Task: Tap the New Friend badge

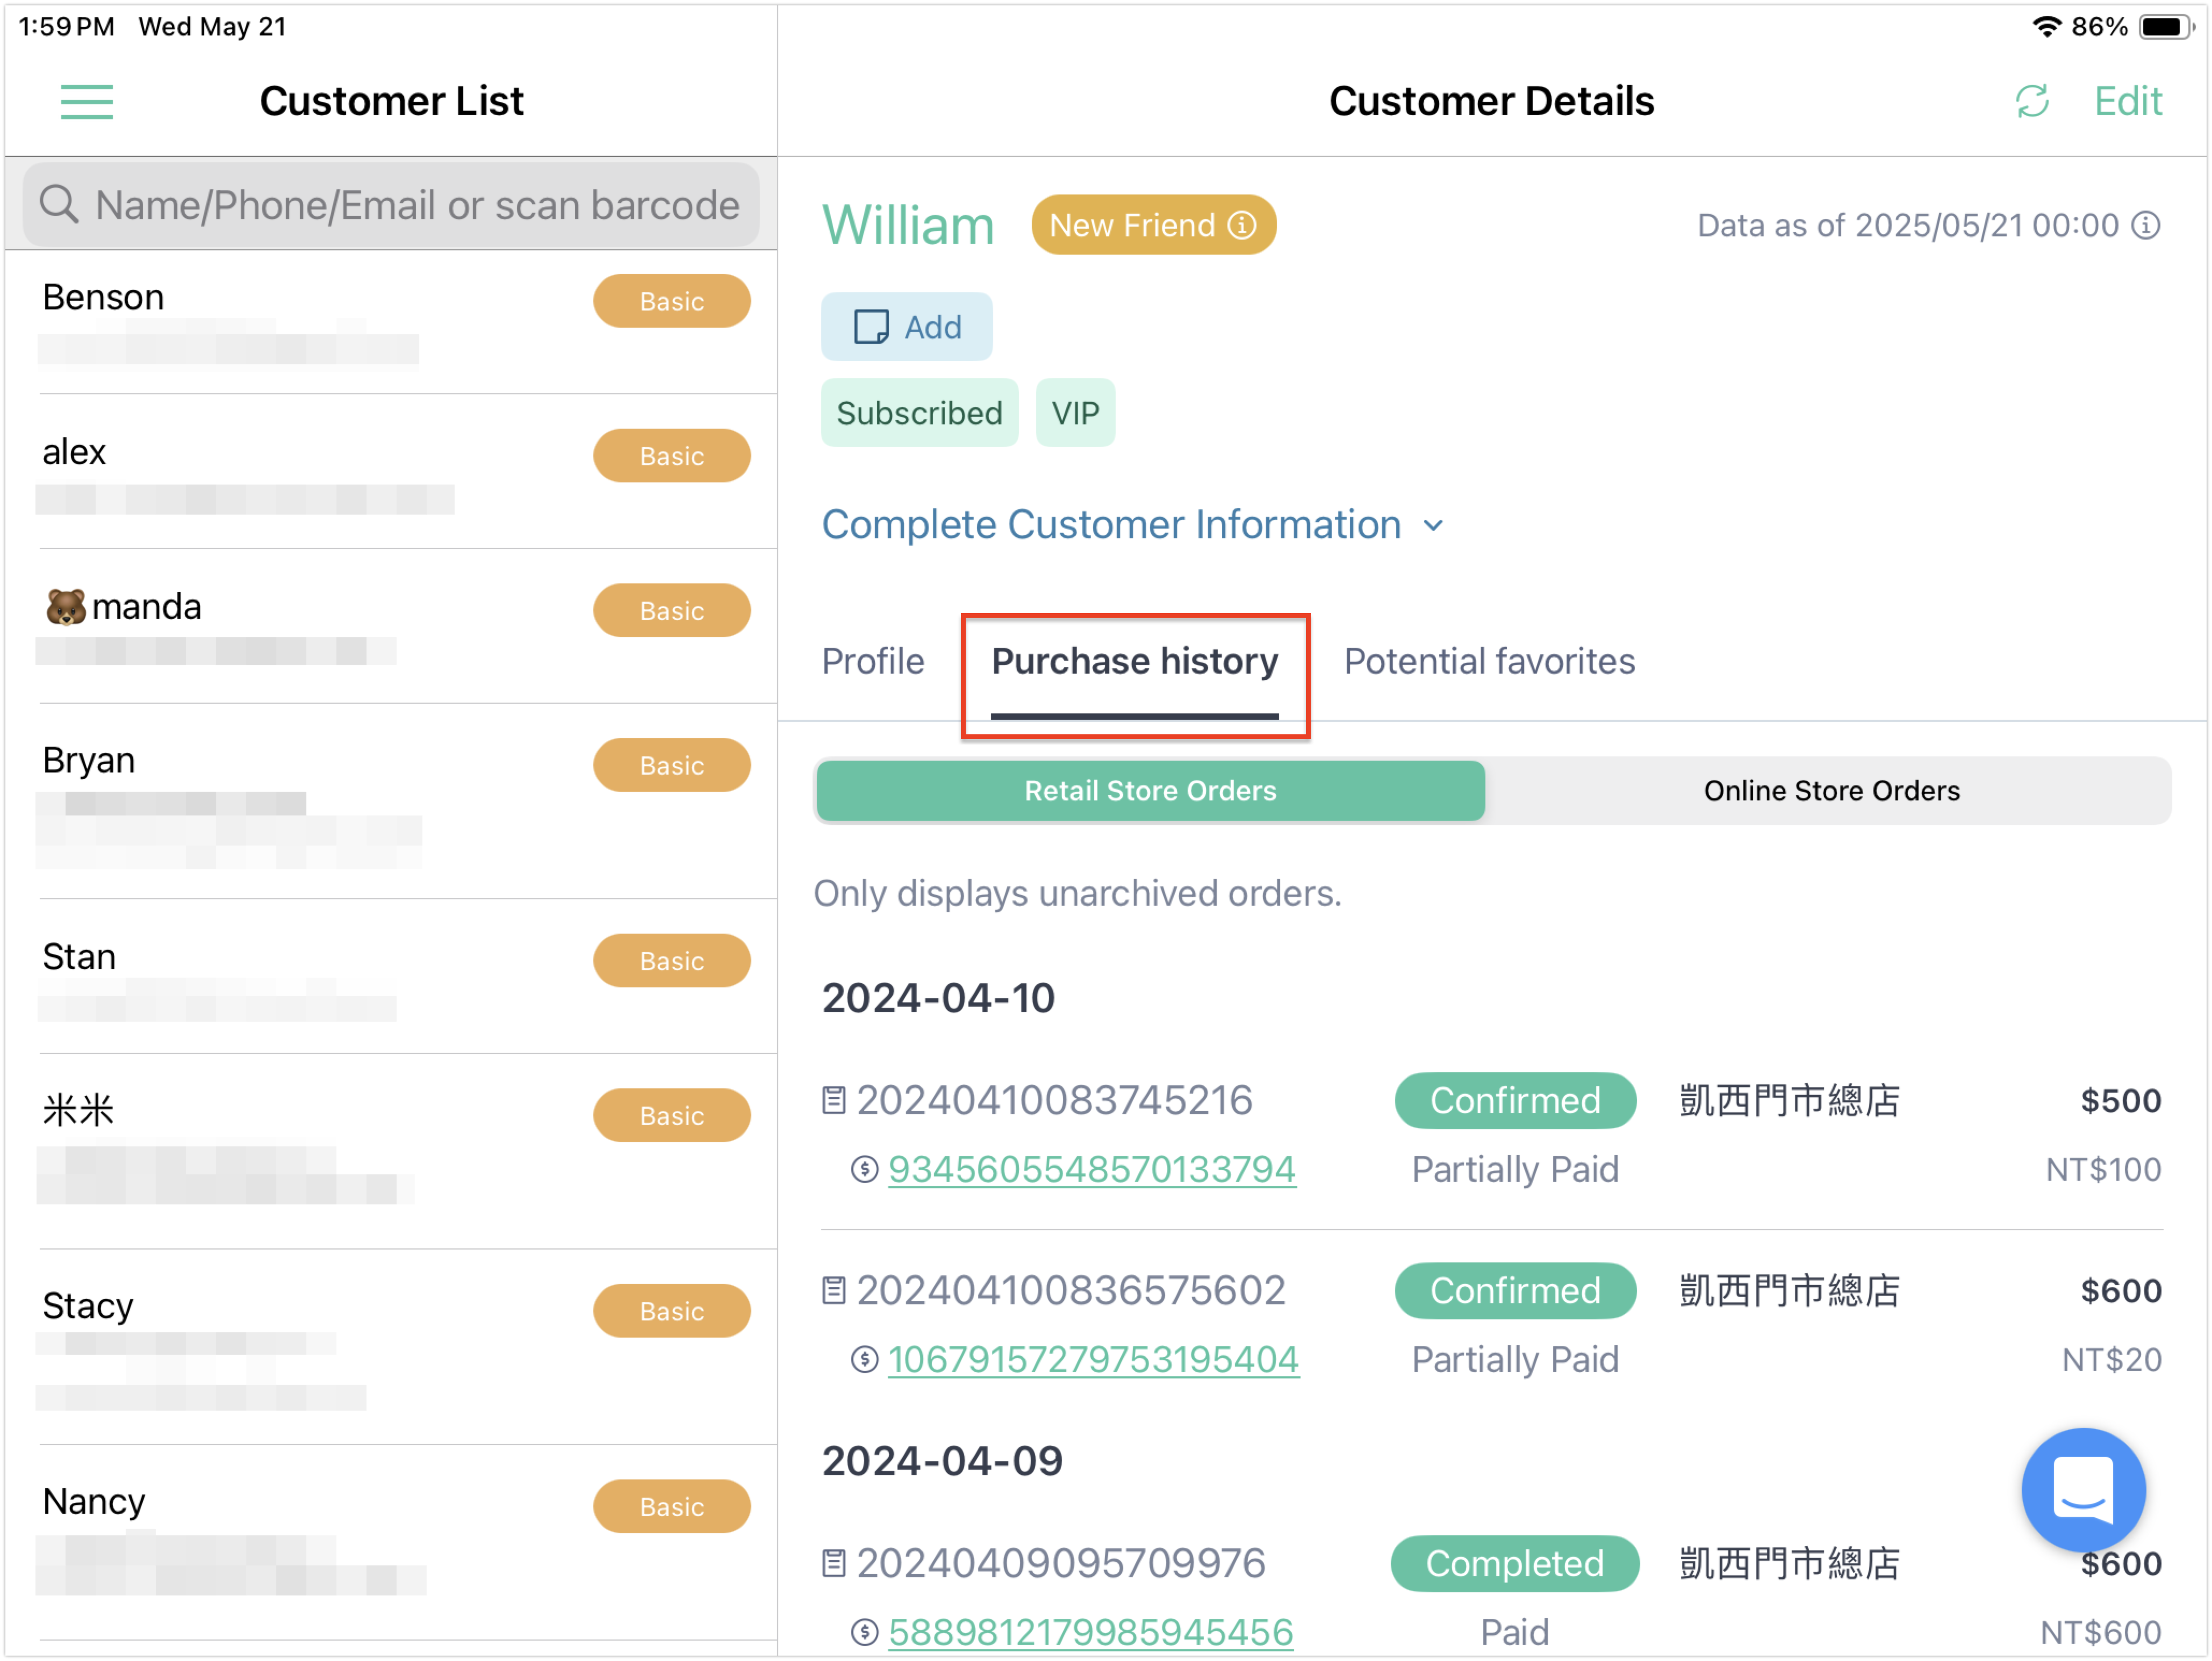Action: click(x=1153, y=225)
